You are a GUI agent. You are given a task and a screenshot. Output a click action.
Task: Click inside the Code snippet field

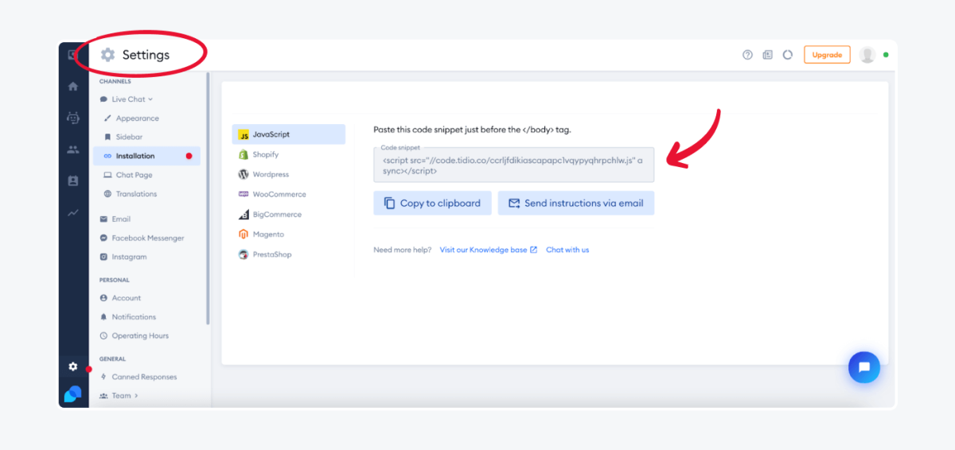[513, 165]
